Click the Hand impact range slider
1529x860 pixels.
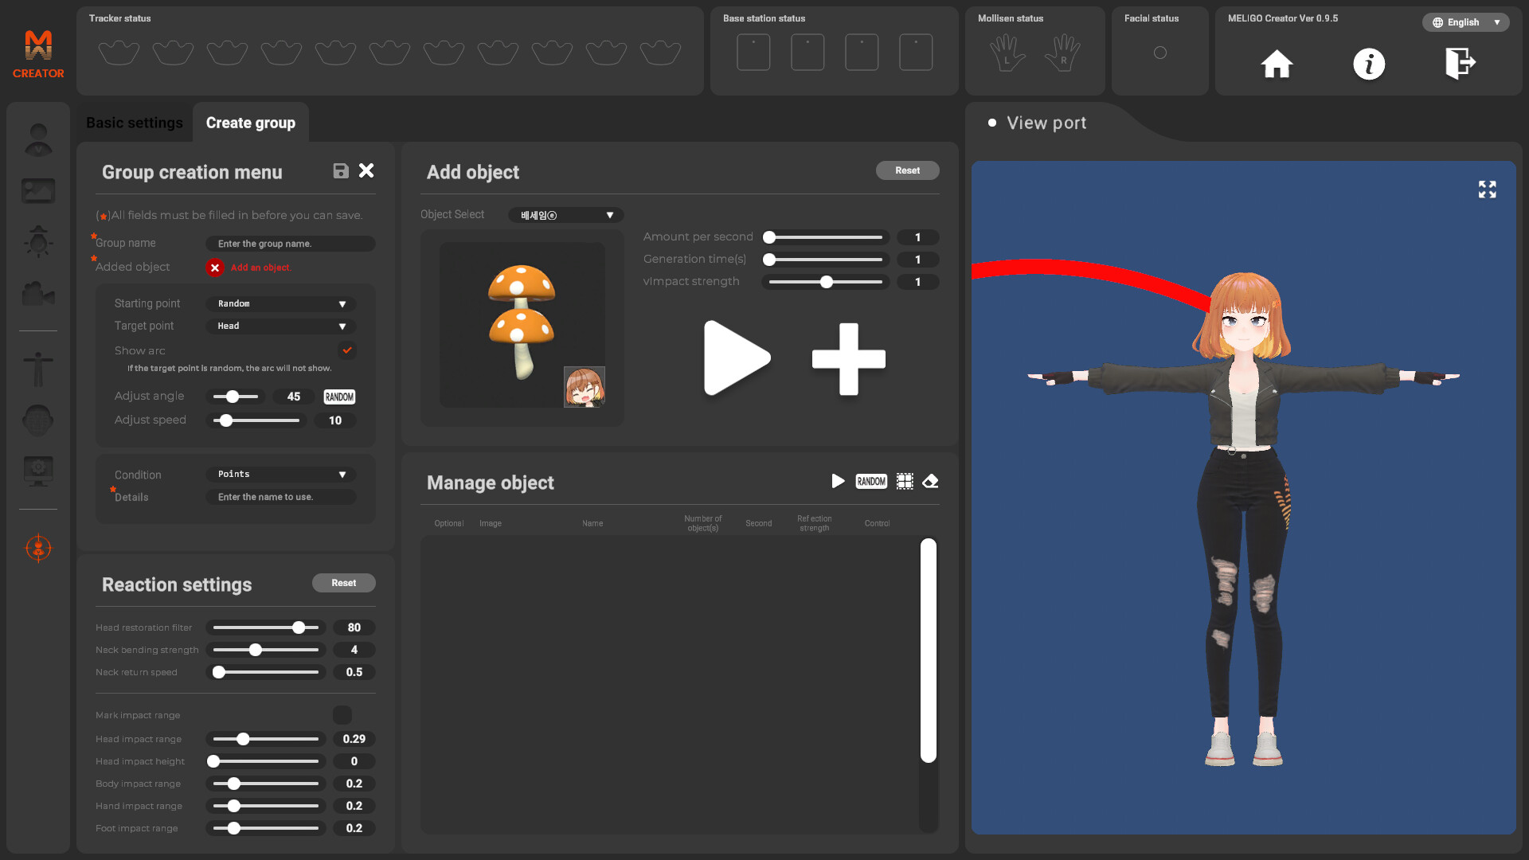[x=266, y=806]
